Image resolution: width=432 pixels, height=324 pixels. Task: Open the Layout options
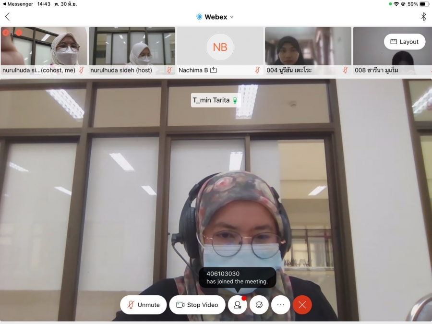404,42
